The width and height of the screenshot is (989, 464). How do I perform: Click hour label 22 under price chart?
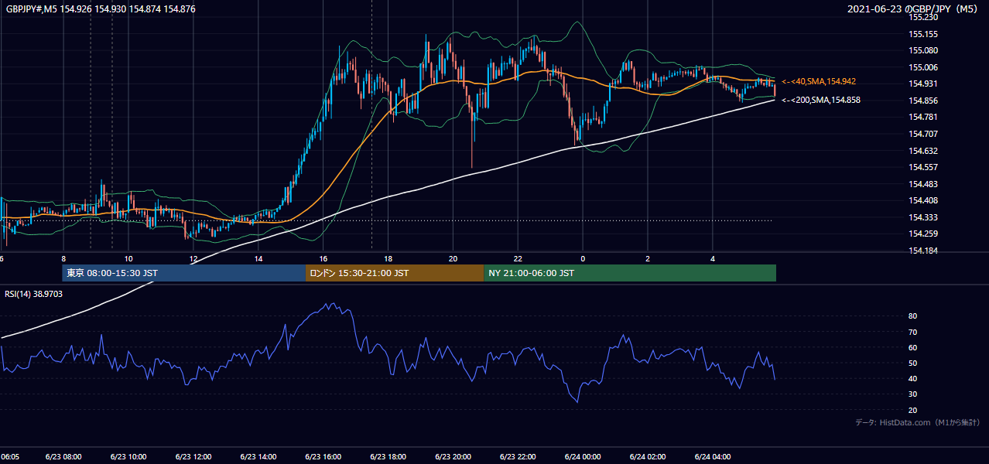click(518, 258)
